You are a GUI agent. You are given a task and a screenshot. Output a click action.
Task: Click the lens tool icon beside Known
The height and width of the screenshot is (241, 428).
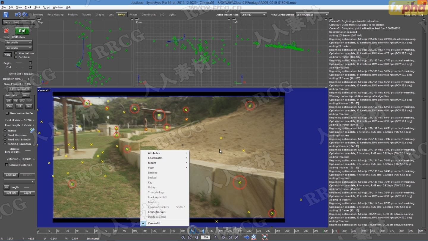pyautogui.click(x=32, y=131)
